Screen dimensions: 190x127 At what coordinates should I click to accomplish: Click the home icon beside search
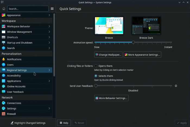(x=4, y=9)
